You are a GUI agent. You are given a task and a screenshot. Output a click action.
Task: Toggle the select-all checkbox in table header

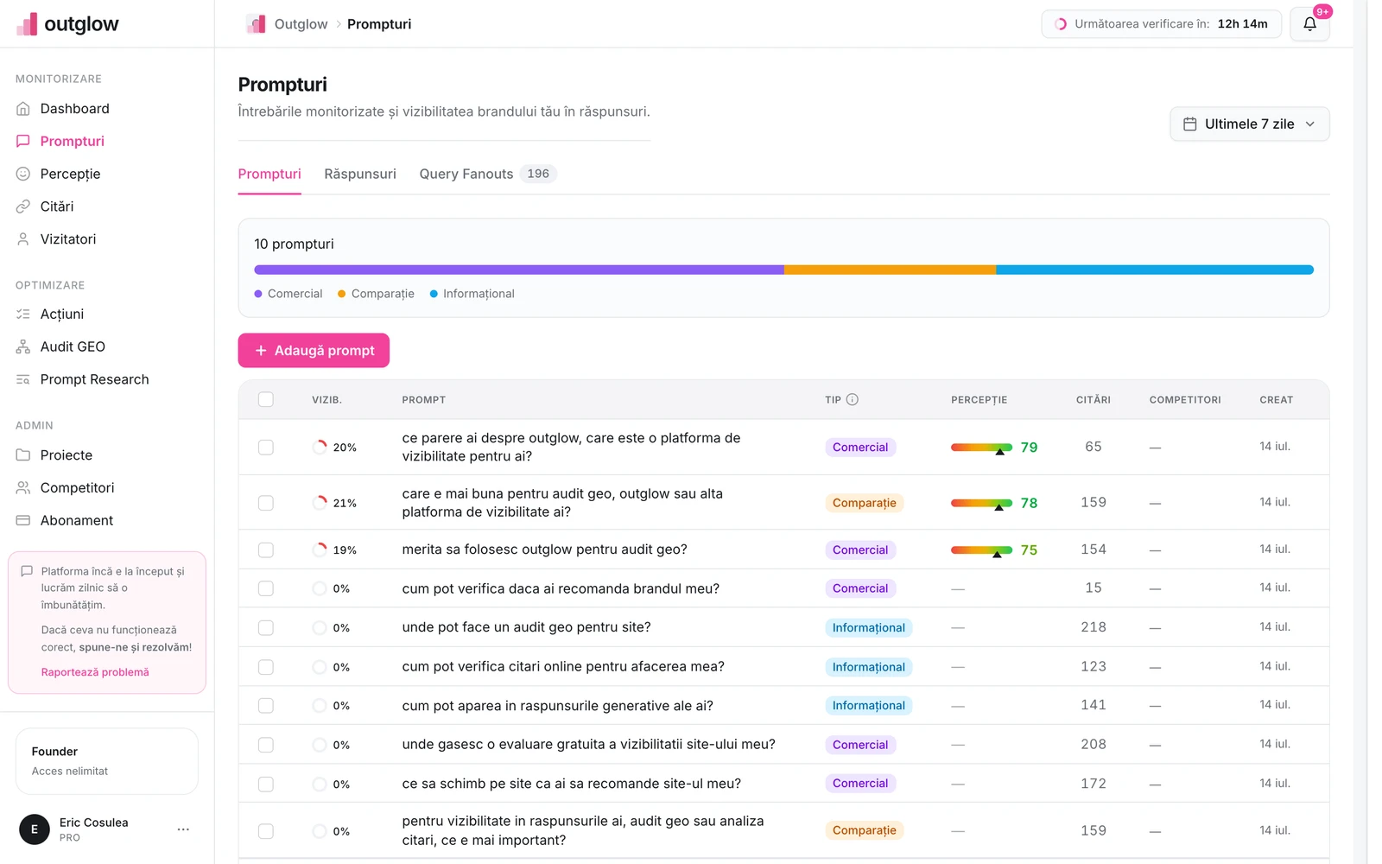click(266, 399)
